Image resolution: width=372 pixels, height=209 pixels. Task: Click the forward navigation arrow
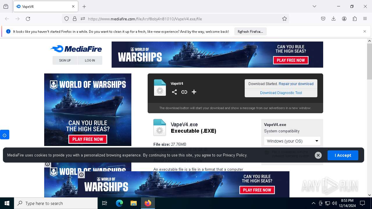(x=17, y=19)
